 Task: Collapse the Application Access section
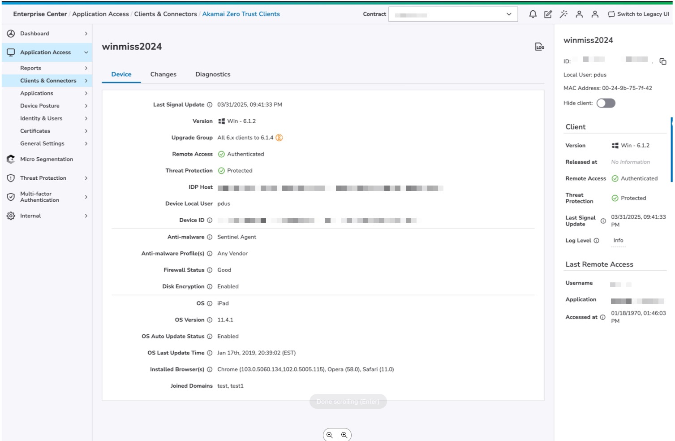(x=86, y=52)
